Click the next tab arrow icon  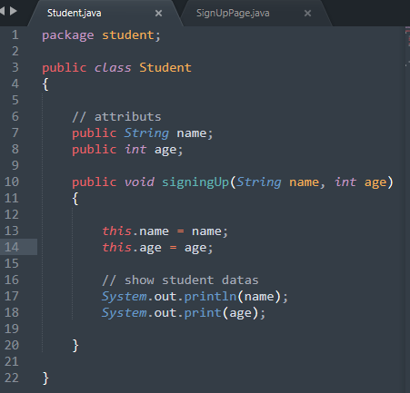click(14, 11)
